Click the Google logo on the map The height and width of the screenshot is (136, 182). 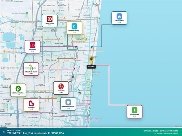click(4, 126)
